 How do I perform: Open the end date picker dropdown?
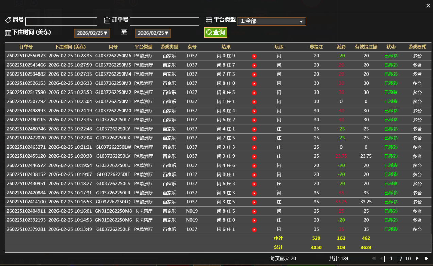click(x=153, y=33)
